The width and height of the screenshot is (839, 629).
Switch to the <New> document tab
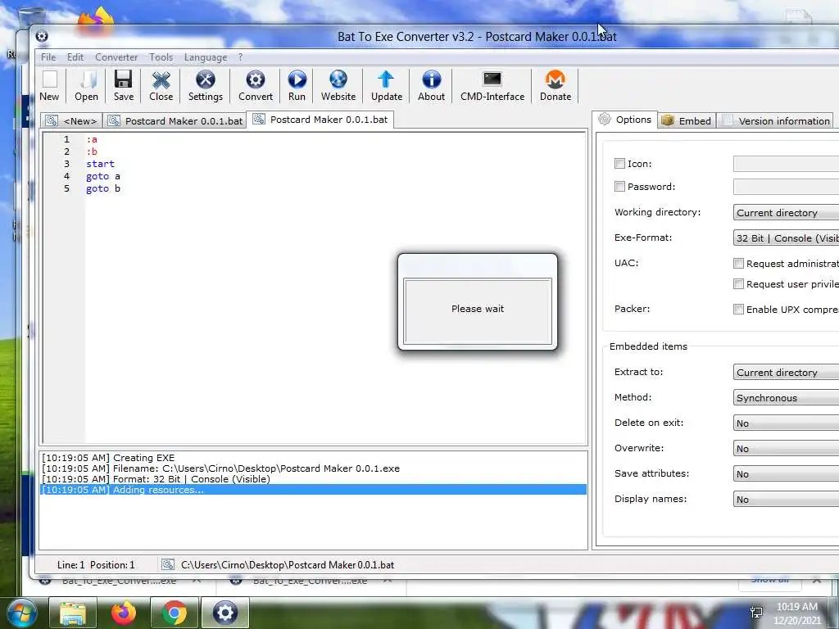click(72, 120)
